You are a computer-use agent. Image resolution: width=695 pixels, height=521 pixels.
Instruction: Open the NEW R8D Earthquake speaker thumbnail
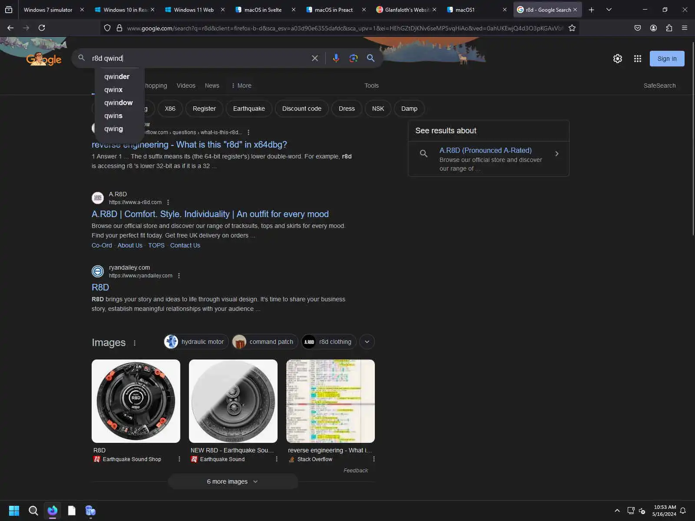click(233, 401)
